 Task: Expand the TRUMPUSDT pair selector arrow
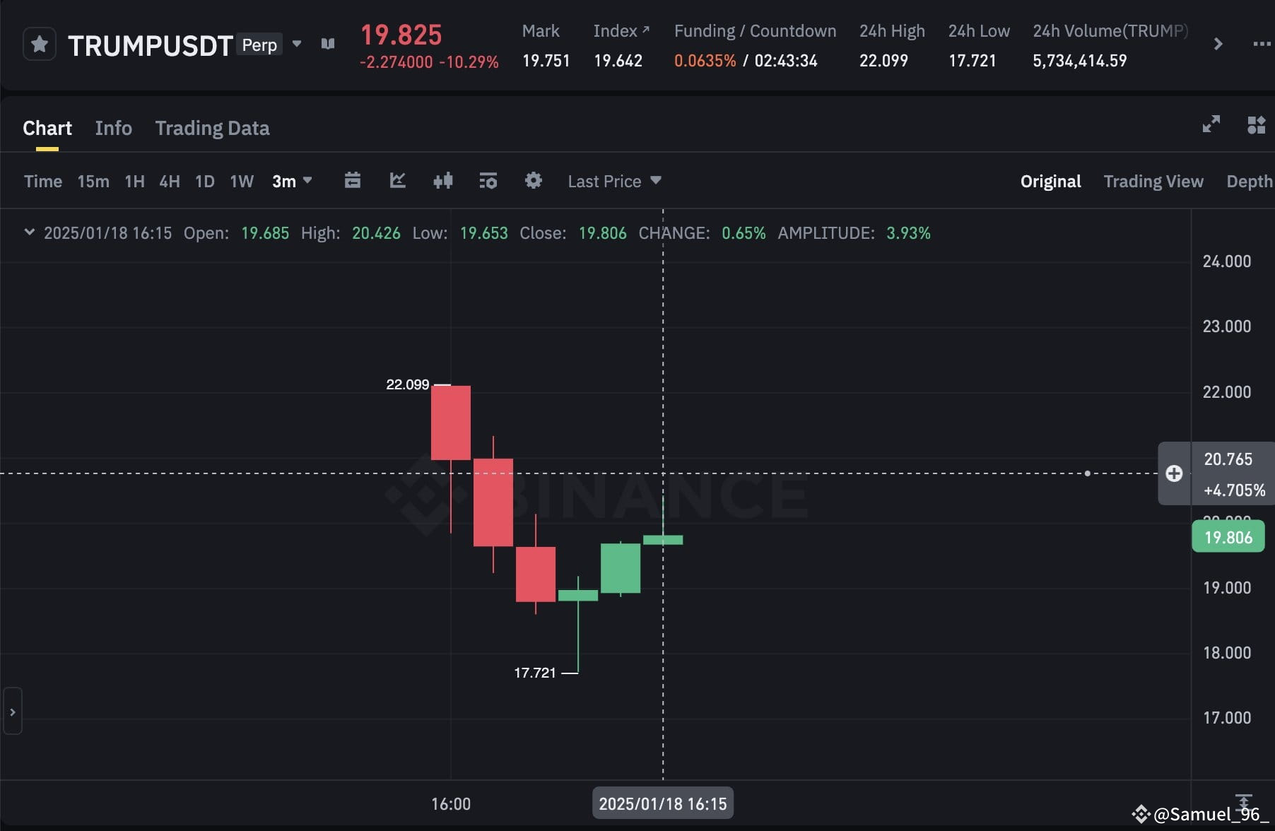pos(296,43)
